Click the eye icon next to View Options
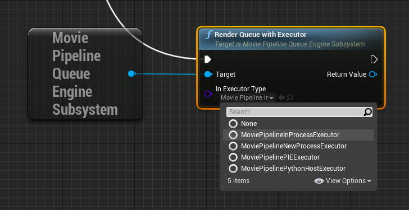This screenshot has width=409, height=210. [319, 181]
